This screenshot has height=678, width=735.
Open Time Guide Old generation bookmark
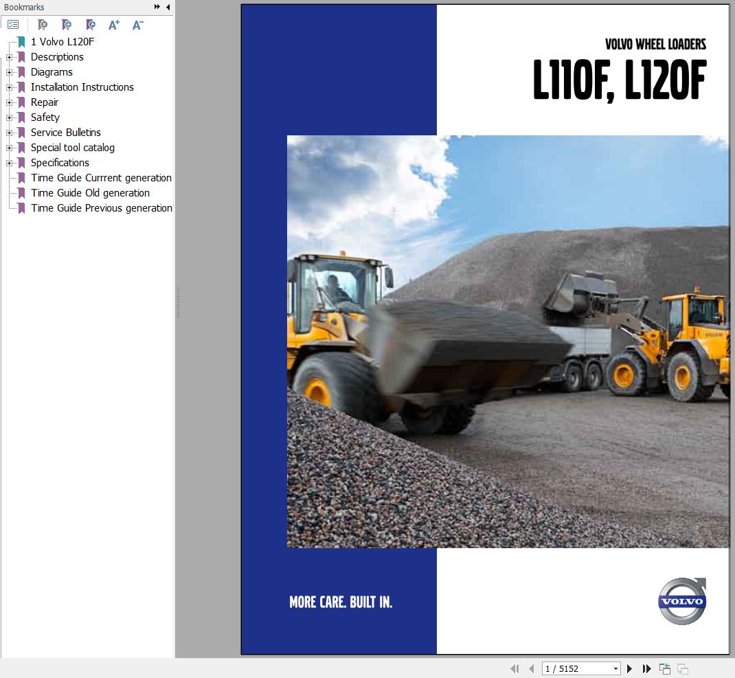[90, 193]
